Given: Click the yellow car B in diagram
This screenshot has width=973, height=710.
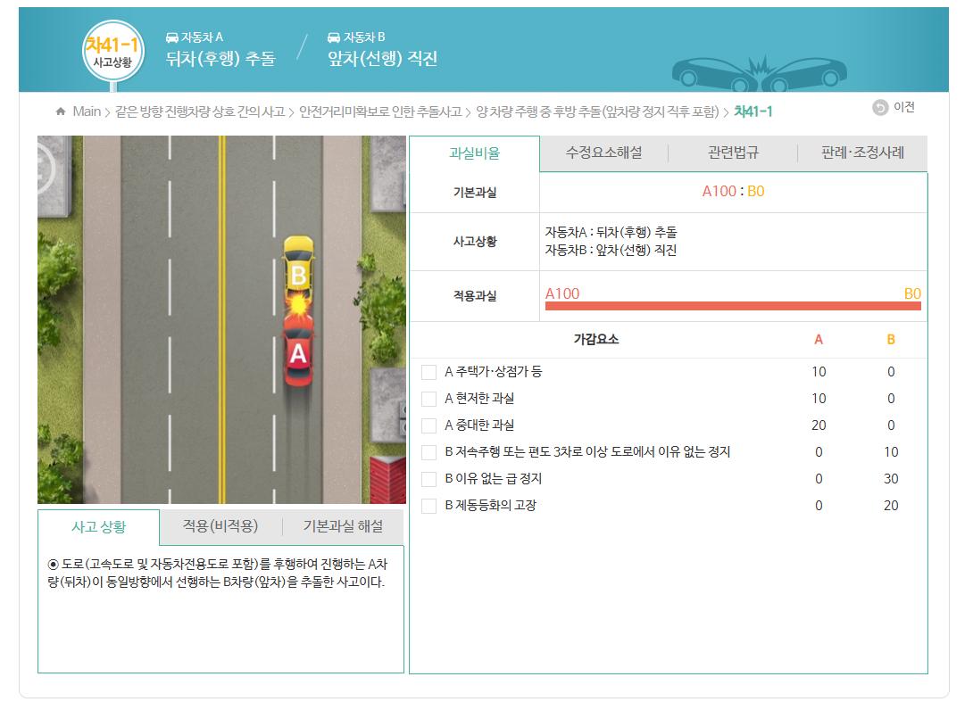Looking at the screenshot, I should point(298,267).
